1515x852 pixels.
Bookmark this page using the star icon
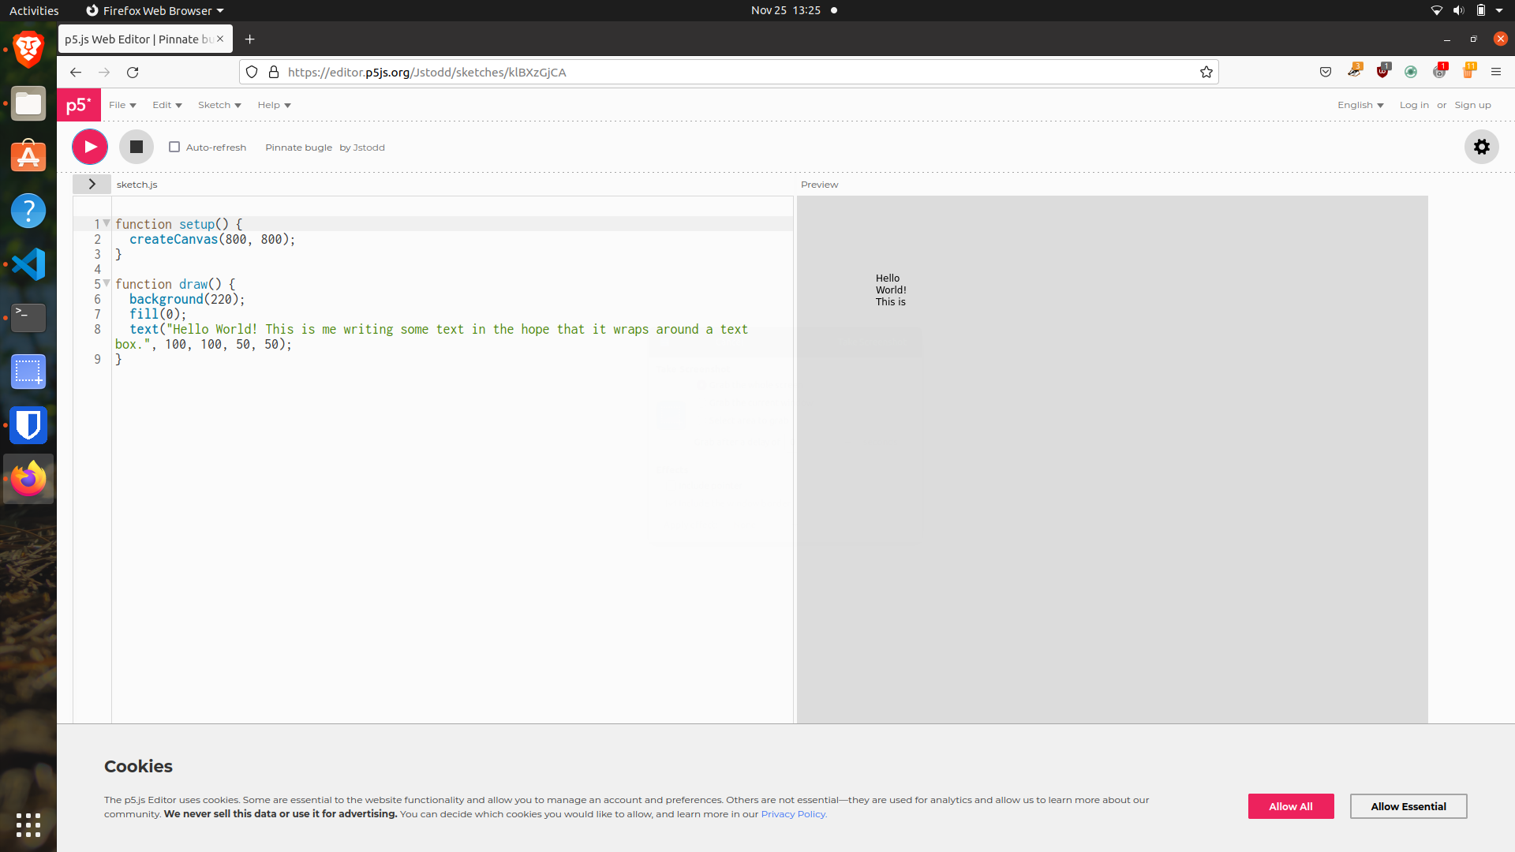1206,72
